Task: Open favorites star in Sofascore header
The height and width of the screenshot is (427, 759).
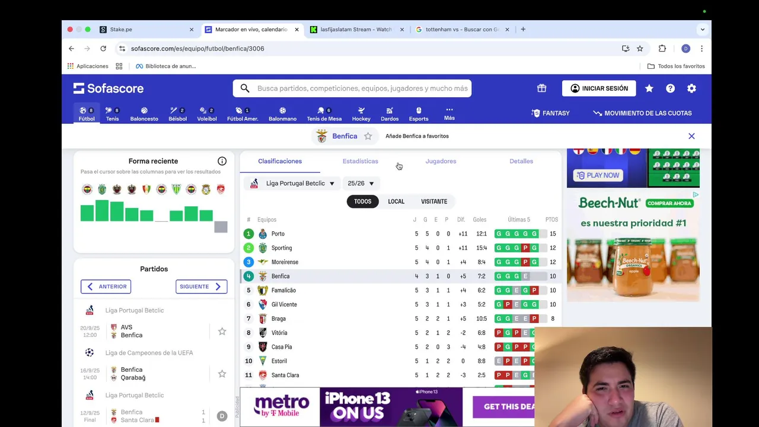Action: [x=649, y=88]
